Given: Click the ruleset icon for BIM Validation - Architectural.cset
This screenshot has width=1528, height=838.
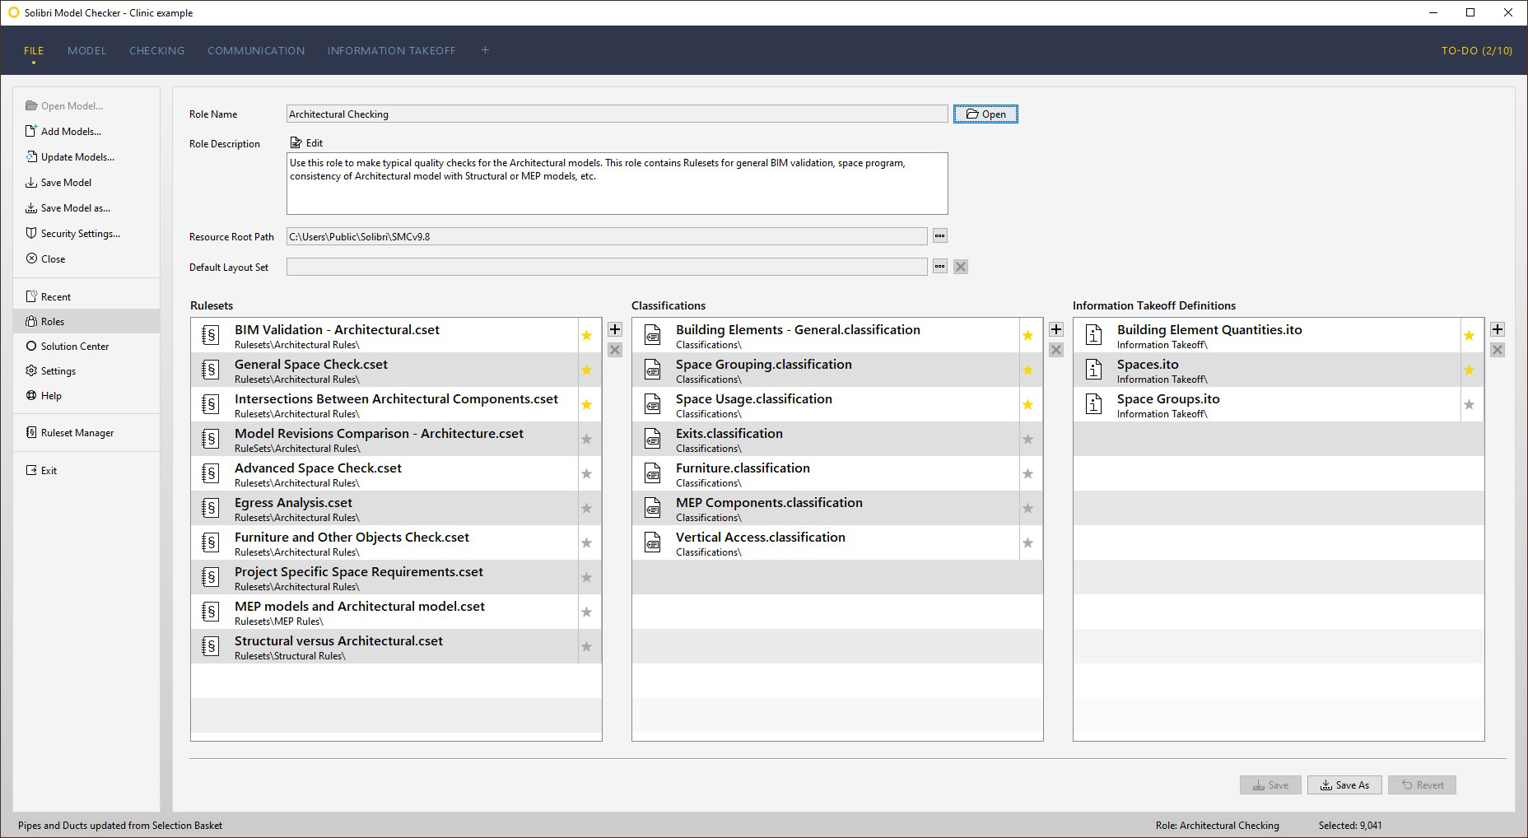Looking at the screenshot, I should point(211,335).
